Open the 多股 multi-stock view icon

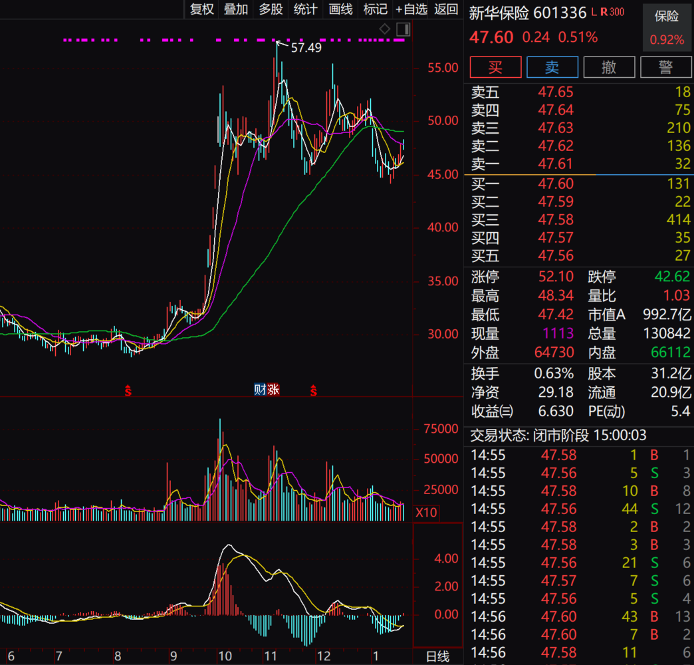pos(270,10)
